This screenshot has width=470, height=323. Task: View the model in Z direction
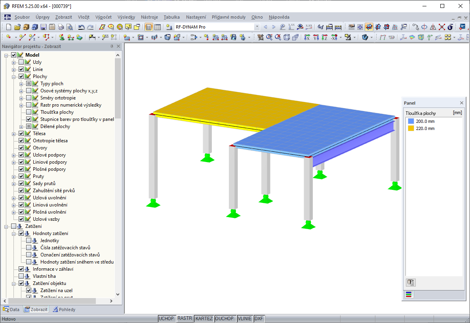pyautogui.click(x=324, y=37)
